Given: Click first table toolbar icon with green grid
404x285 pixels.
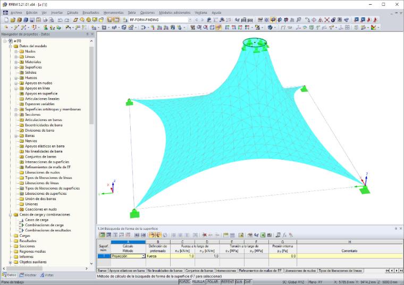Looking at the screenshot, I should point(102,235).
